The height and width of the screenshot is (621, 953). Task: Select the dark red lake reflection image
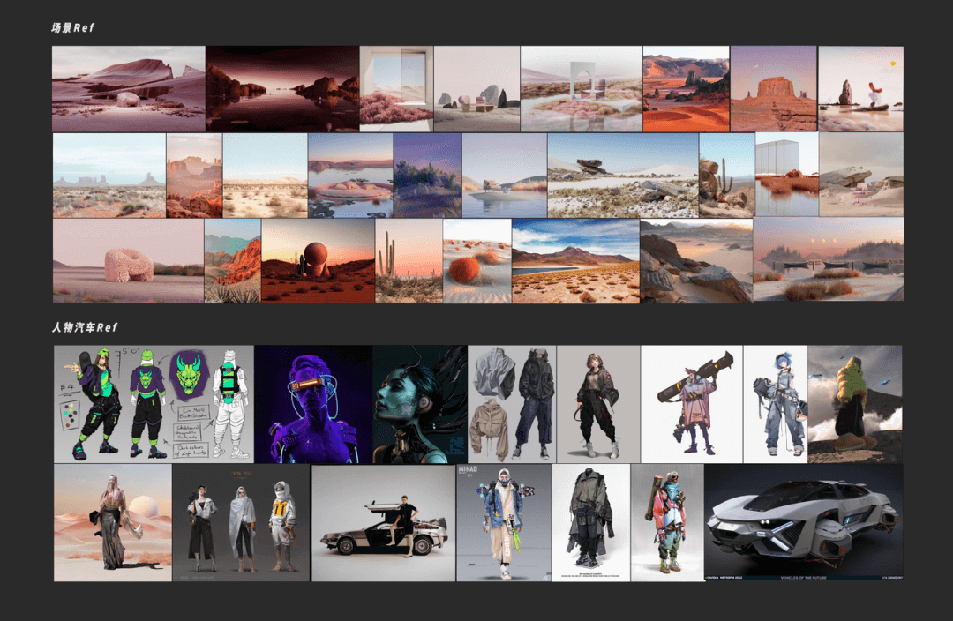point(282,88)
